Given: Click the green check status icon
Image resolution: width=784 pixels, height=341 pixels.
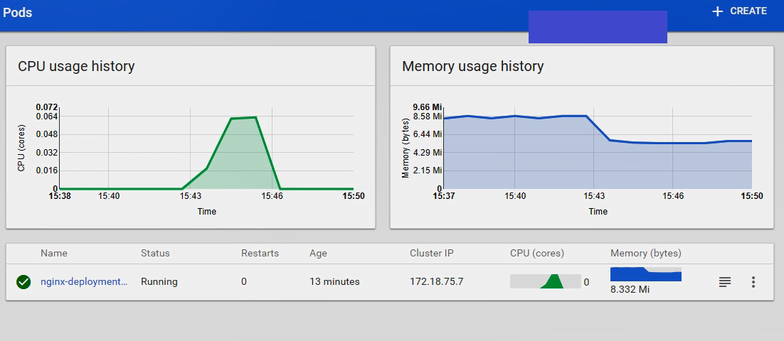Looking at the screenshot, I should pos(23,282).
